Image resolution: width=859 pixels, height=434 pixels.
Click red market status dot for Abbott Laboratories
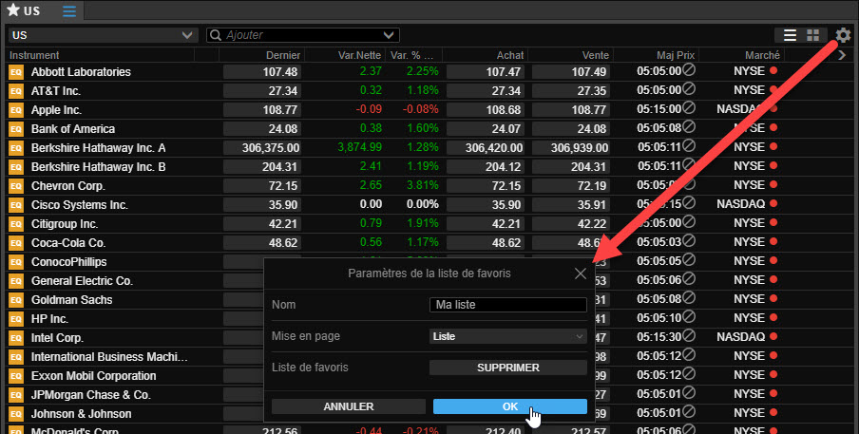click(773, 70)
